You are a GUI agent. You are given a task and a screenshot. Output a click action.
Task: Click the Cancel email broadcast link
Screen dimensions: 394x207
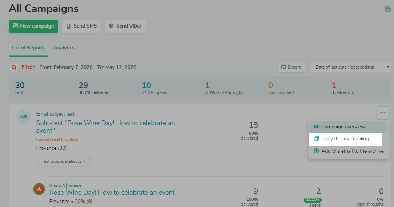58,140
